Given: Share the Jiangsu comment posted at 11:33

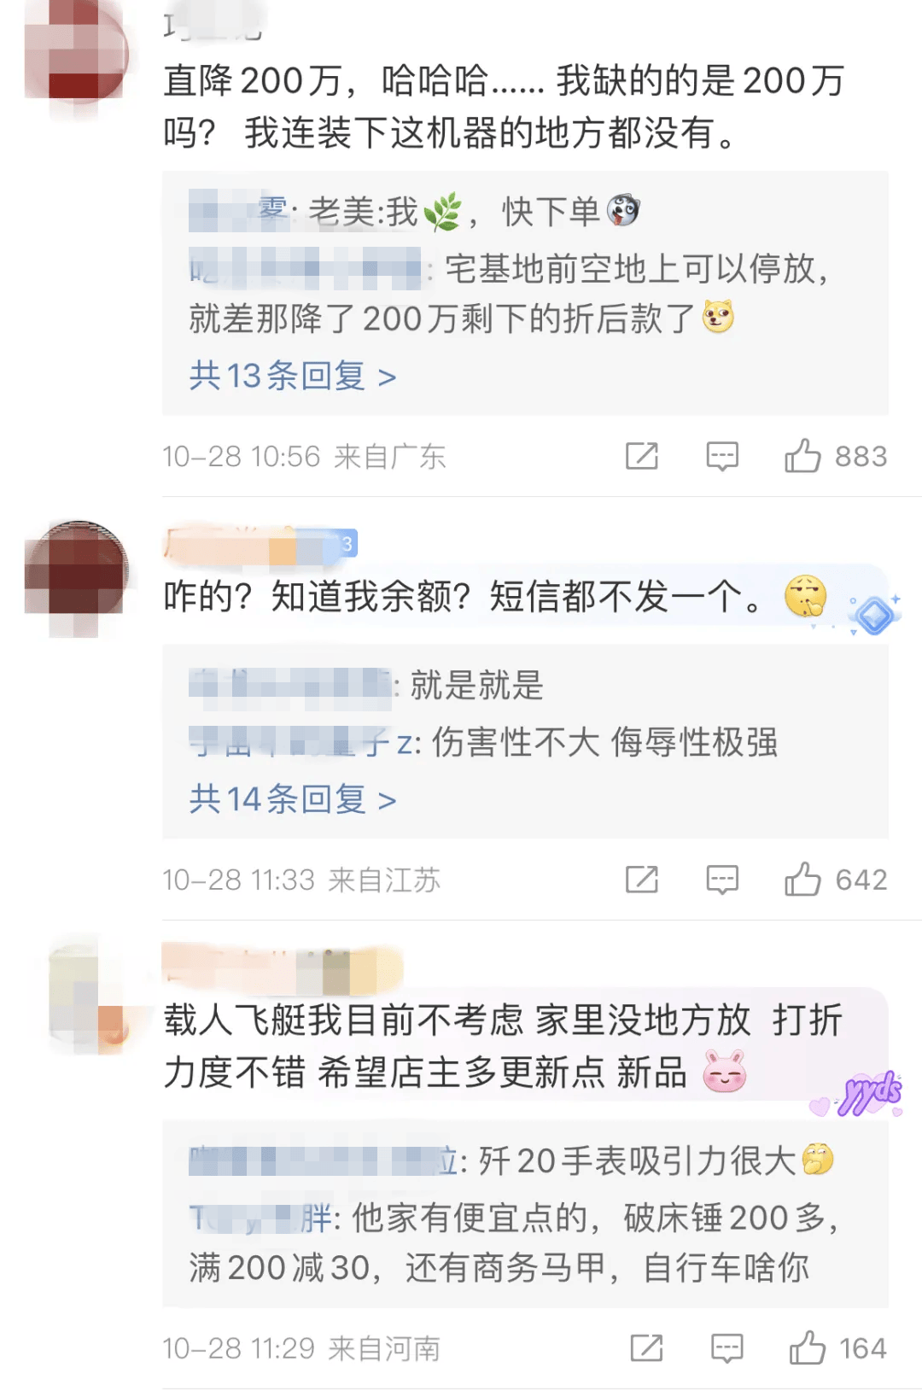Looking at the screenshot, I should [642, 879].
